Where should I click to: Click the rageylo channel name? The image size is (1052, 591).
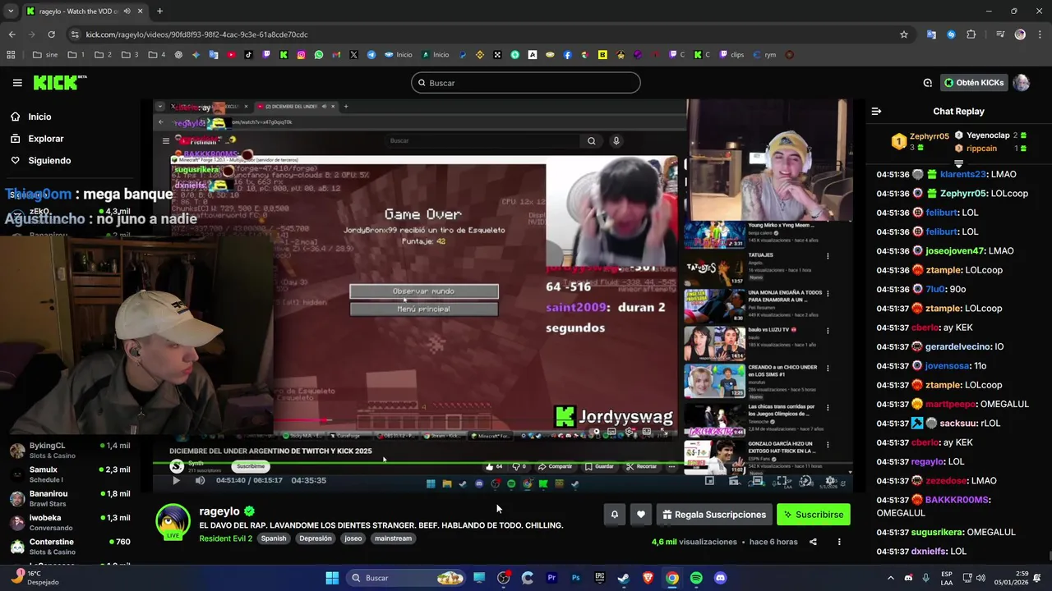click(219, 511)
